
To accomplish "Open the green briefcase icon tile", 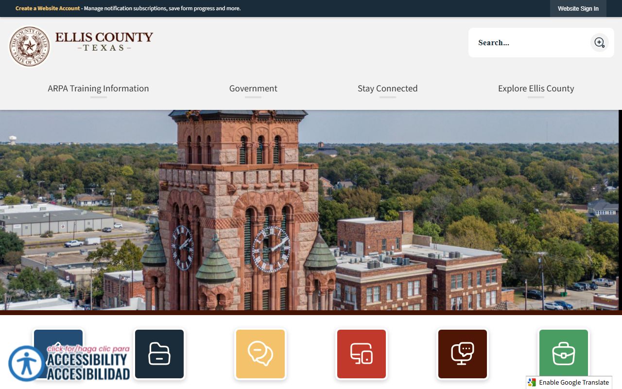I will pos(564,353).
